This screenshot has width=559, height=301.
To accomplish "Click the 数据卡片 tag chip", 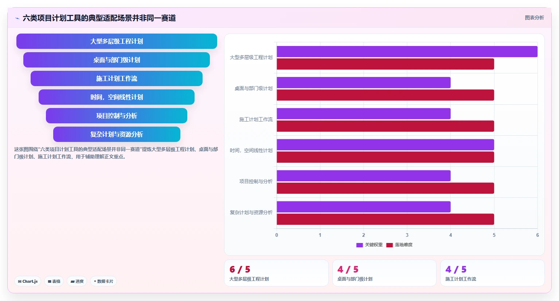I will click(x=103, y=281).
